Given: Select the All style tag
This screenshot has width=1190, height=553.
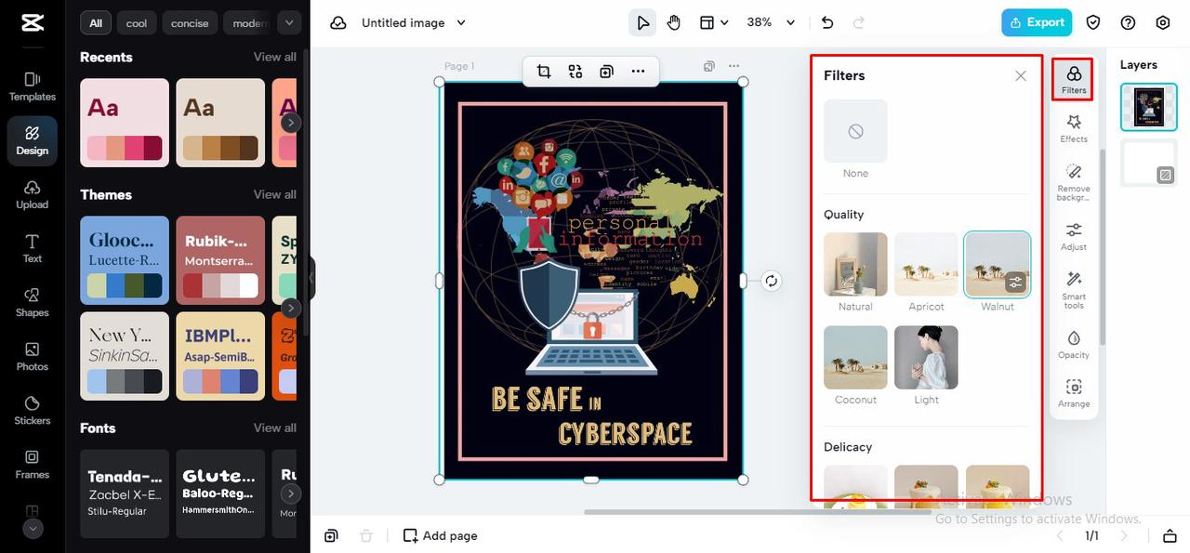Looking at the screenshot, I should [96, 23].
